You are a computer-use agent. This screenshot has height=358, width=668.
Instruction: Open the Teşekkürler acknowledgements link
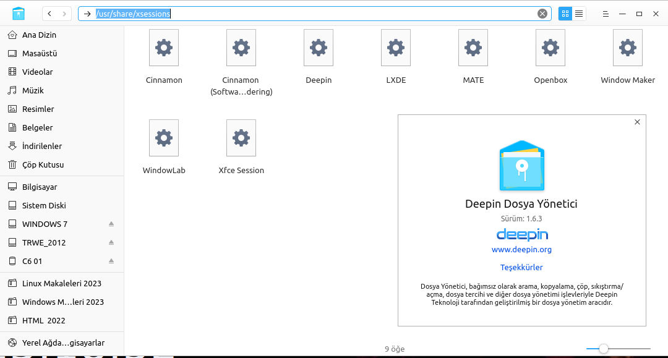[521, 267]
